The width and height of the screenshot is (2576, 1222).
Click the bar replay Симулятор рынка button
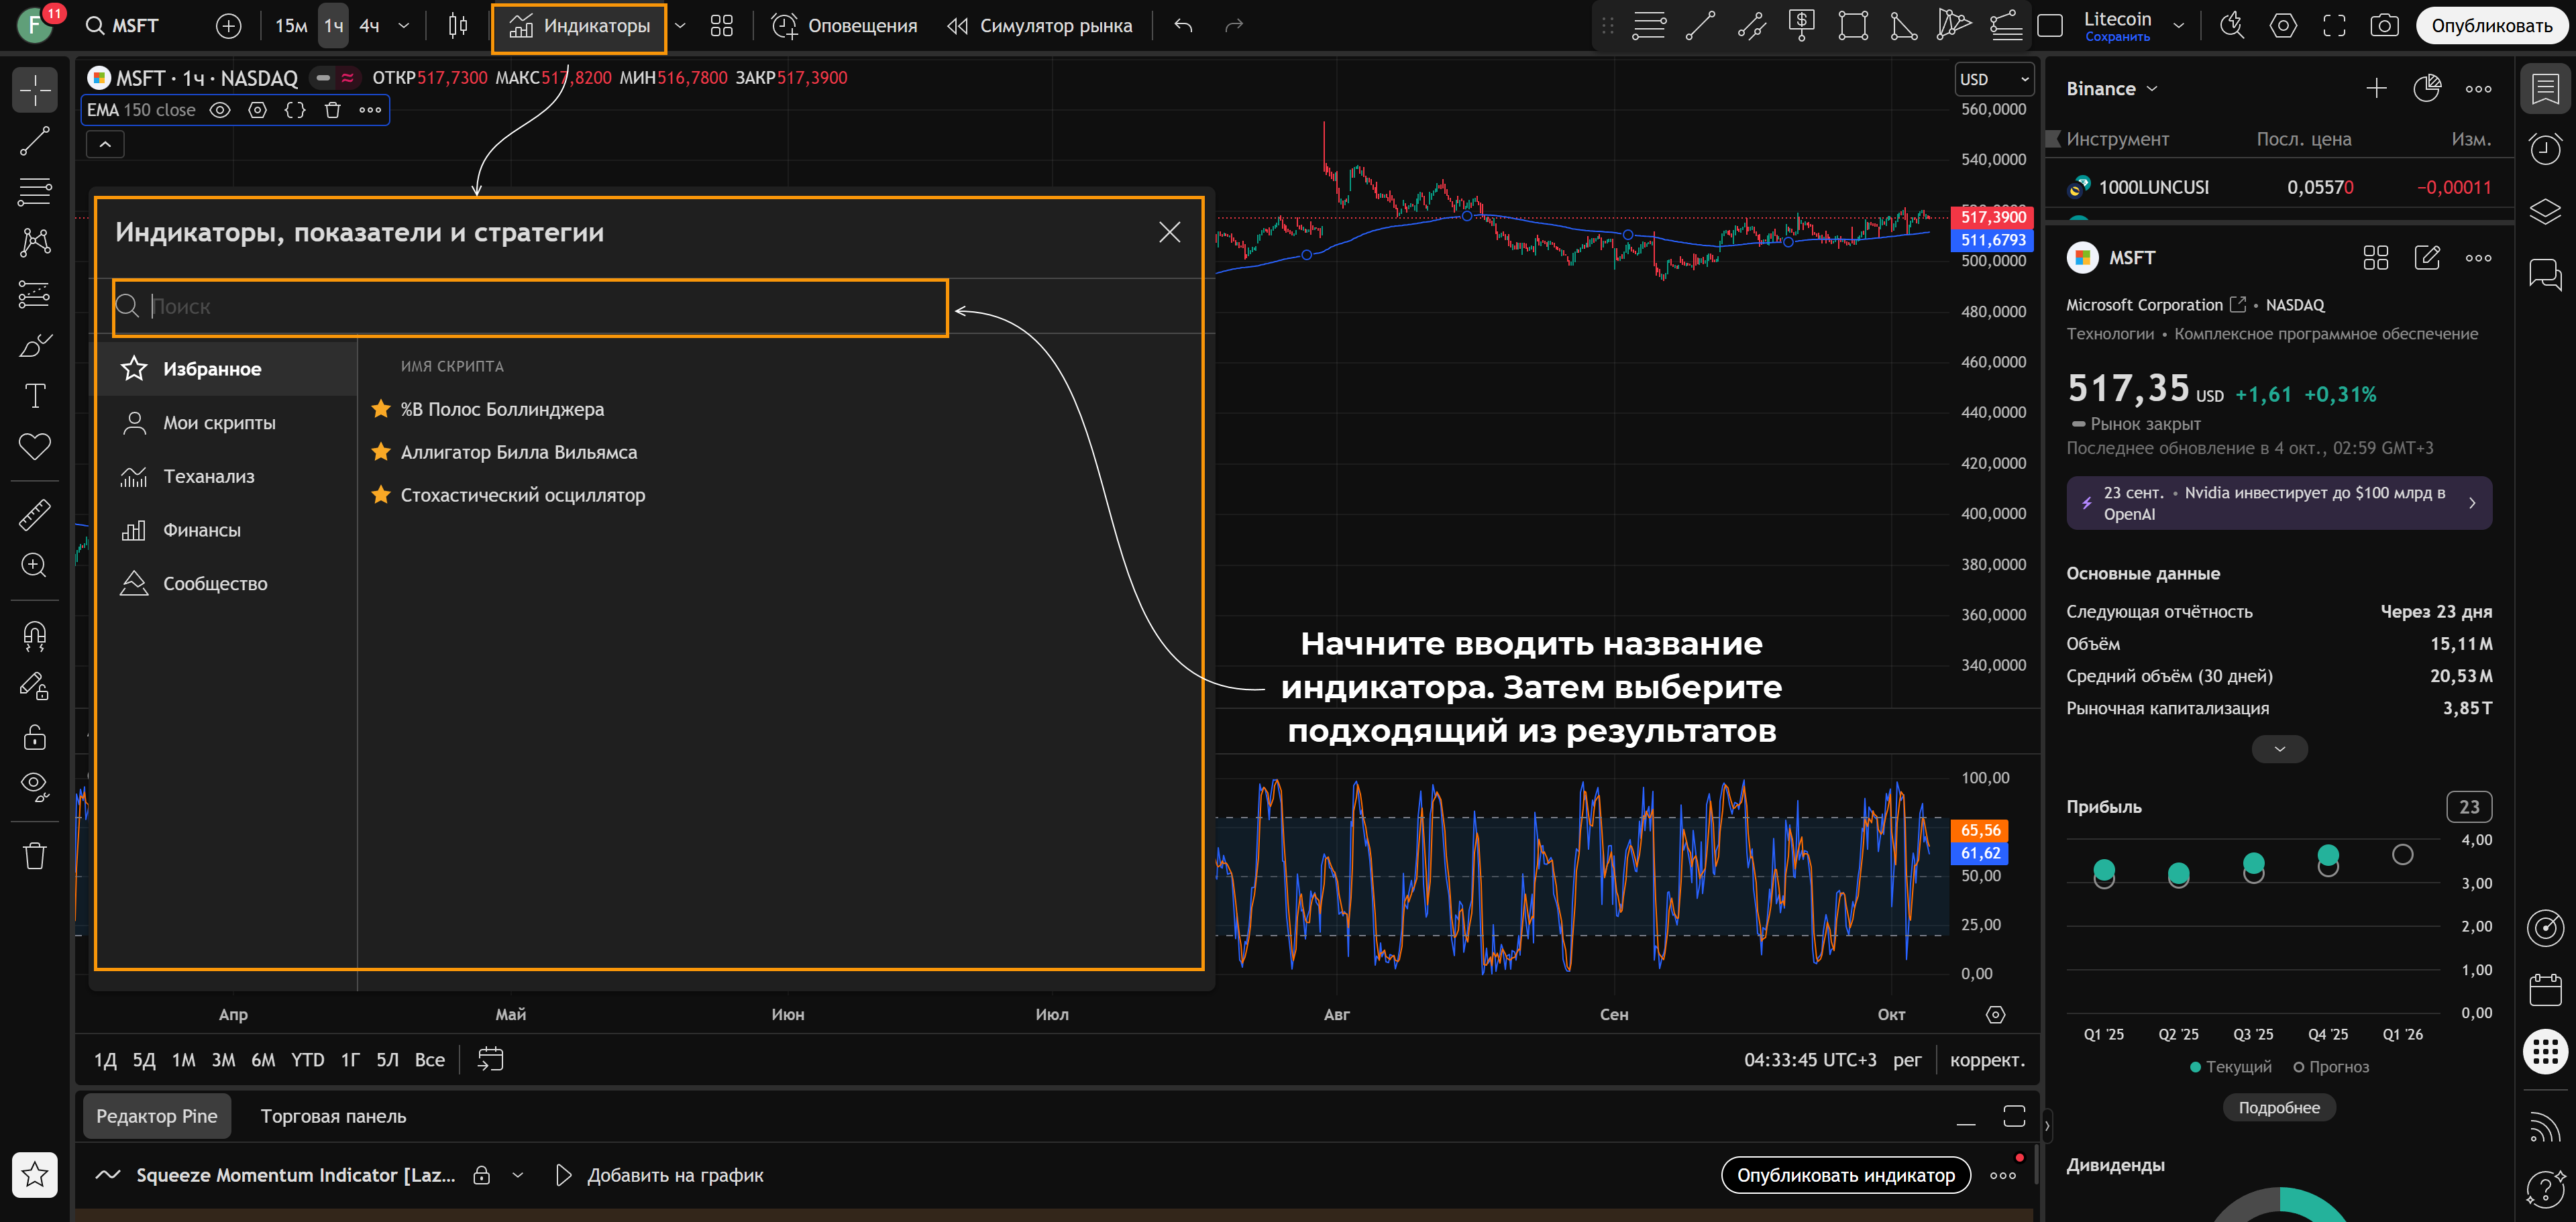(x=1040, y=26)
